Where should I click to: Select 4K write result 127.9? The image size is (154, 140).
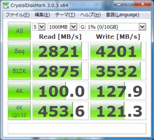pyautogui.click(x=118, y=91)
